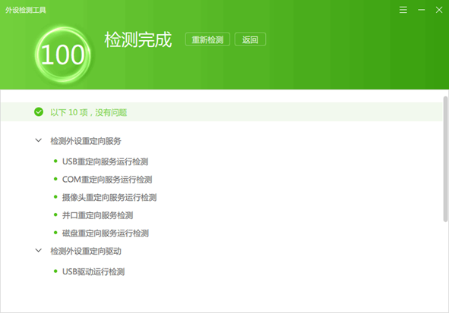Close the 外设检测工具 window
The width and height of the screenshot is (449, 313).
click(x=439, y=10)
